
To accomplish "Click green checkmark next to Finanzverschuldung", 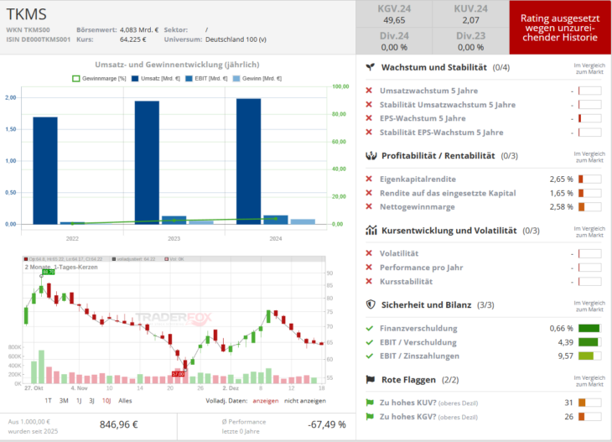I will click(x=370, y=328).
